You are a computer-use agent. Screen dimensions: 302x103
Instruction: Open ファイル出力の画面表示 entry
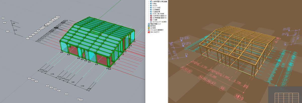157,30
